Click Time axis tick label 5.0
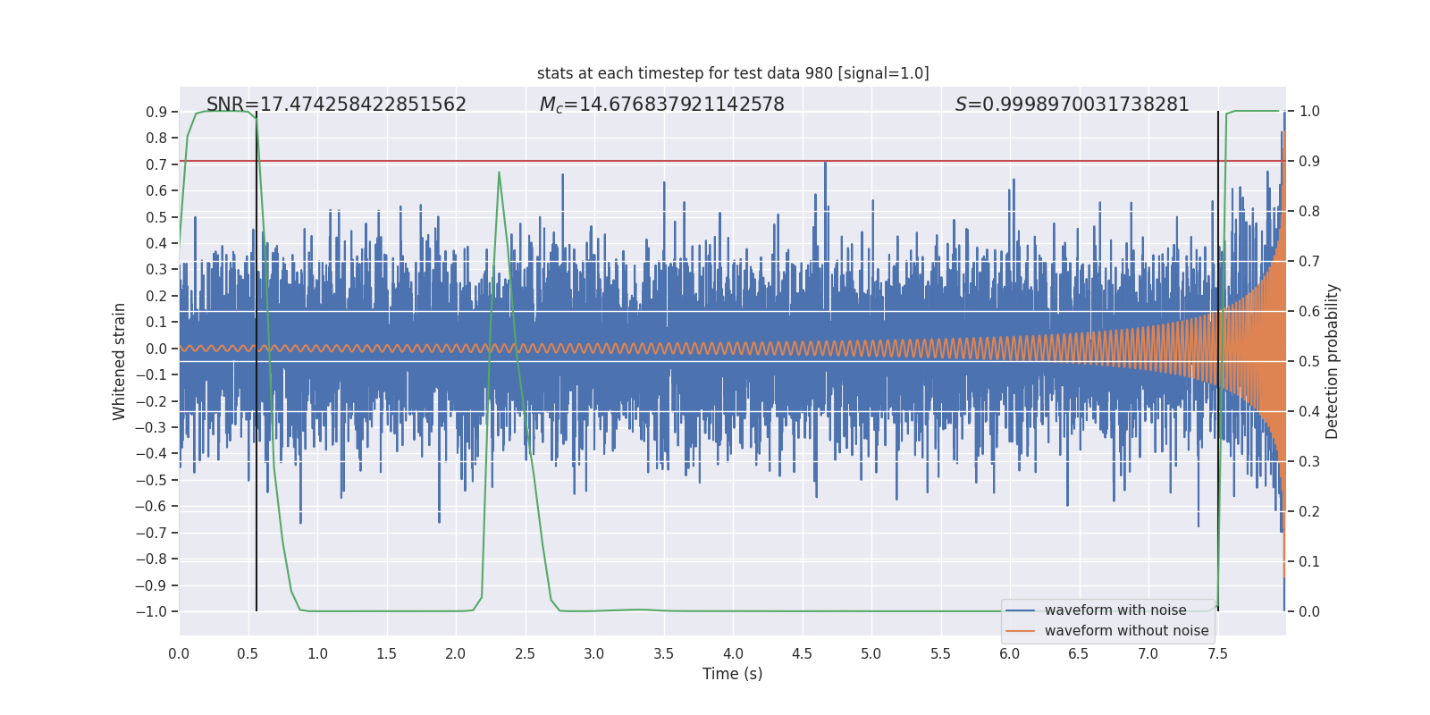The image size is (1430, 715). [871, 653]
